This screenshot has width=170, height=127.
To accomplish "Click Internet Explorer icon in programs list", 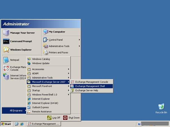I will pyautogui.click(x=29, y=99).
